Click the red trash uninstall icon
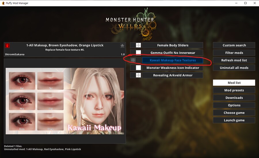Viewport: 259px width, 158px height. tap(7, 45)
